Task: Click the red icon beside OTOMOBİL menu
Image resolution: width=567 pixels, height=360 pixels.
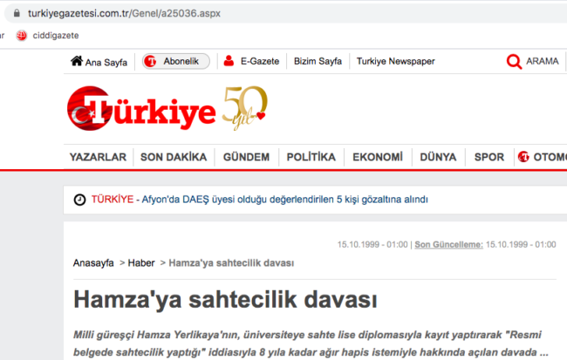Action: point(523,158)
